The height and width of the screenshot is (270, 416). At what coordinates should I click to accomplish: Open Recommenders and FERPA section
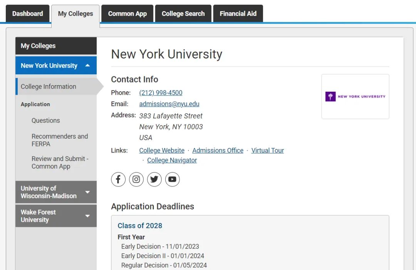click(x=60, y=140)
